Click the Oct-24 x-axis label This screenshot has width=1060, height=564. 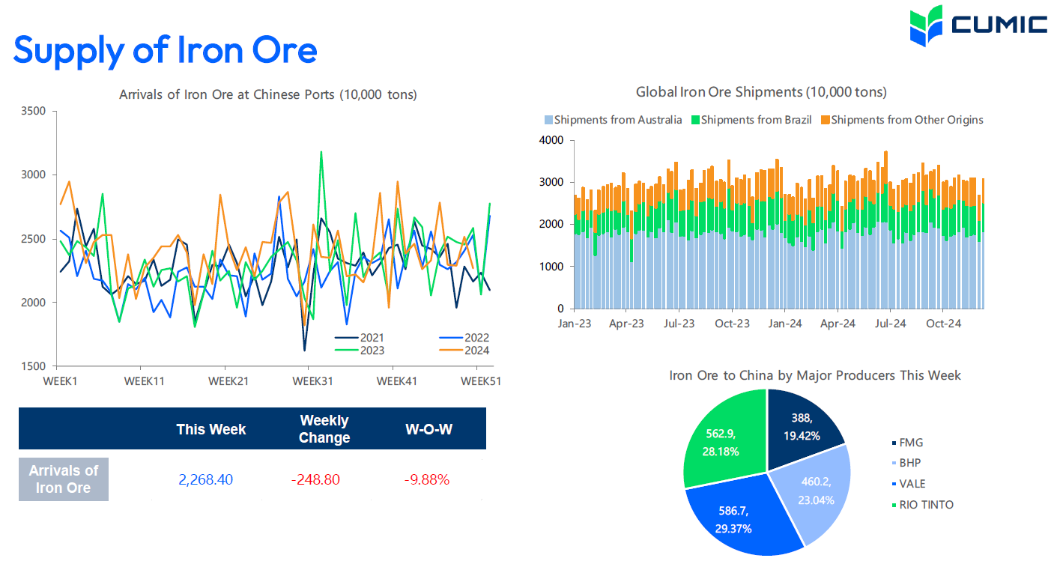click(x=943, y=324)
